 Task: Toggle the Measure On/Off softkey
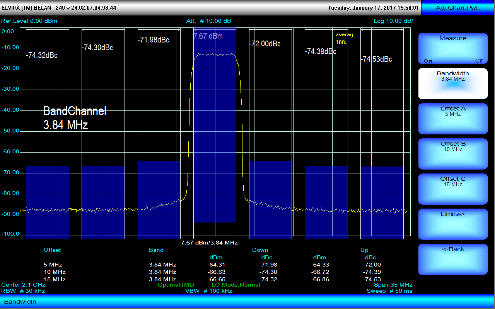click(x=453, y=49)
